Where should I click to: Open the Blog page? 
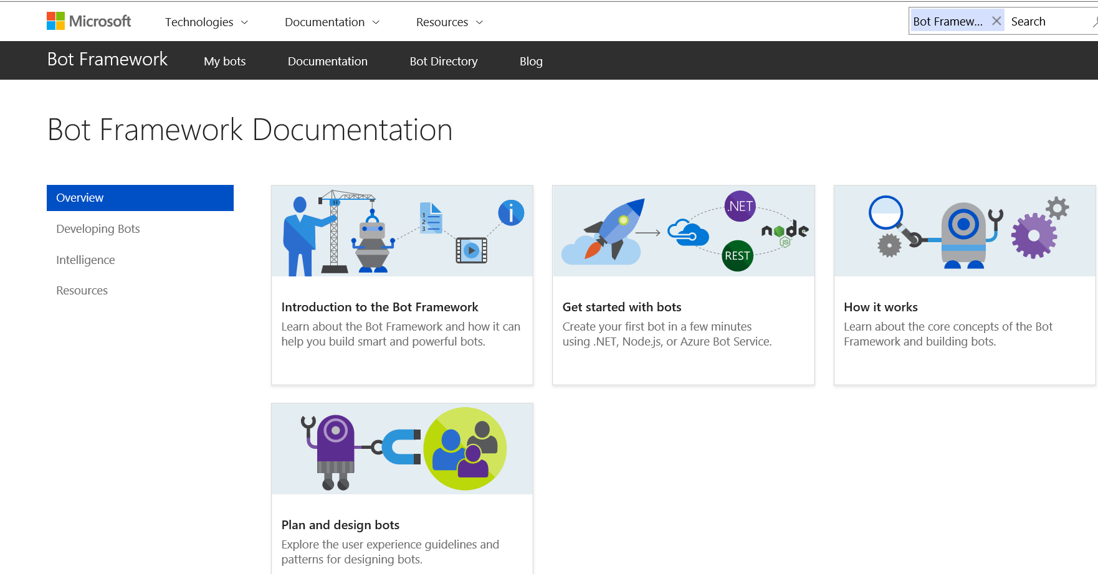coord(531,61)
